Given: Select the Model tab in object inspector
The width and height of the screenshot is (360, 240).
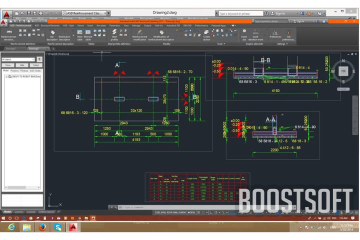Looking at the screenshot, I should pyautogui.click(x=5, y=70).
